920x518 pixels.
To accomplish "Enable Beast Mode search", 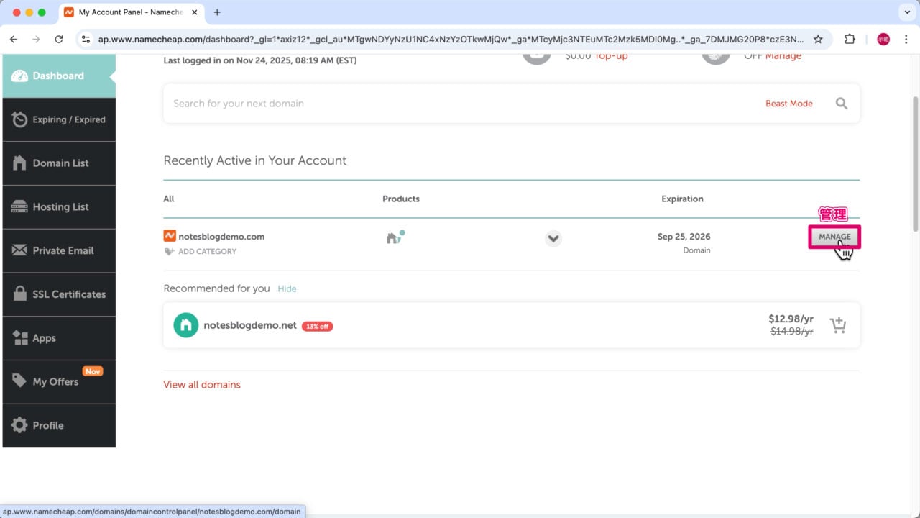I will (x=789, y=103).
